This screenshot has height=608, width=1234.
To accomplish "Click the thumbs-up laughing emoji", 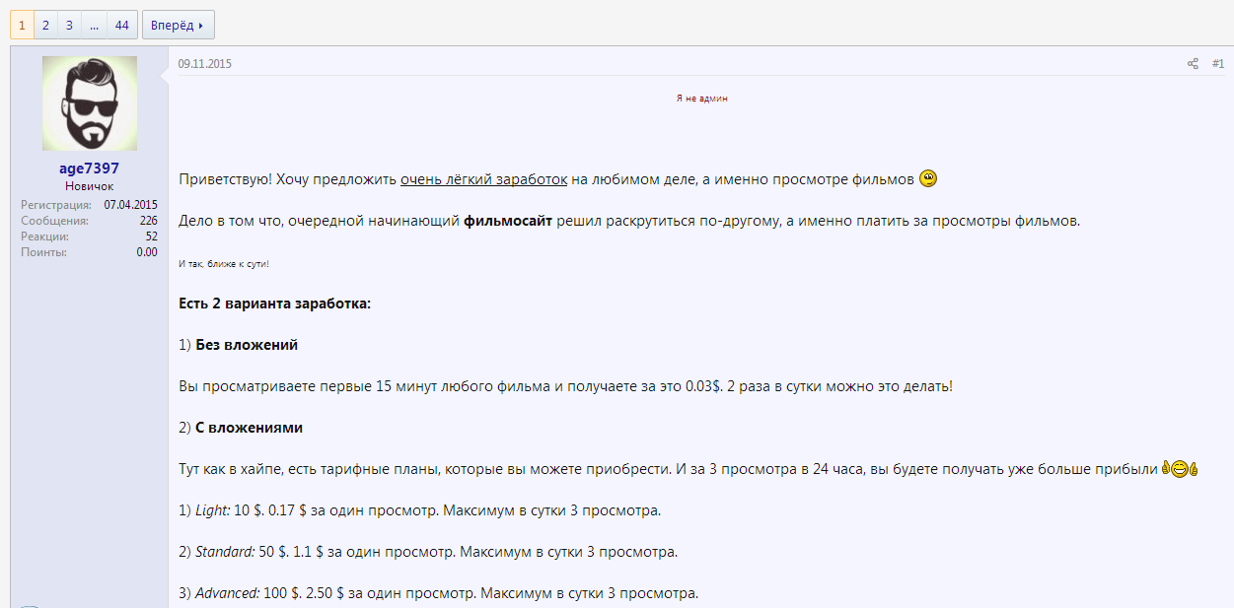I will click(1179, 469).
